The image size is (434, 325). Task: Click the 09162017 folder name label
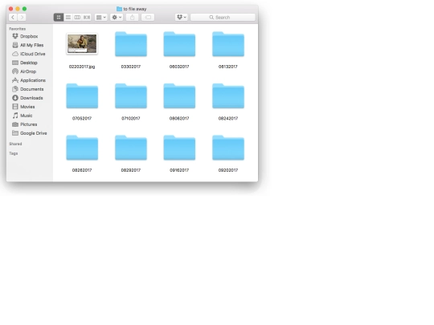pyautogui.click(x=179, y=170)
